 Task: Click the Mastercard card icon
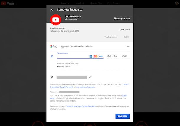point(96,56)
